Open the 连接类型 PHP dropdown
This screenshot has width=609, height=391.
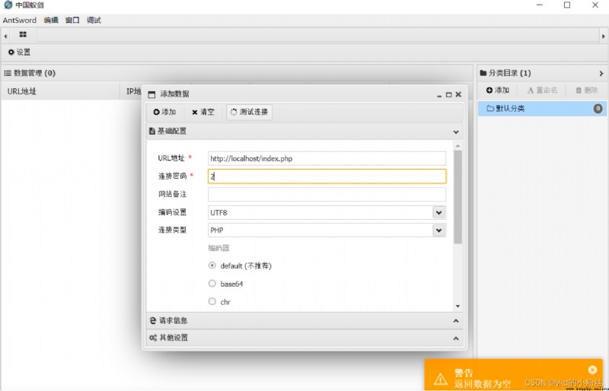(439, 230)
